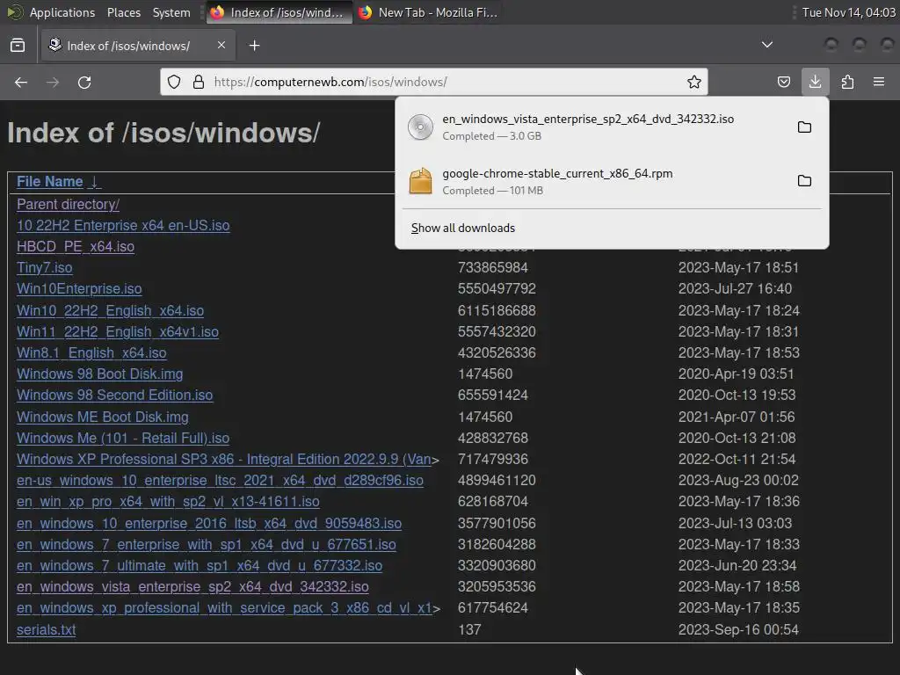
Task: Reload the current page
Action: 84,82
